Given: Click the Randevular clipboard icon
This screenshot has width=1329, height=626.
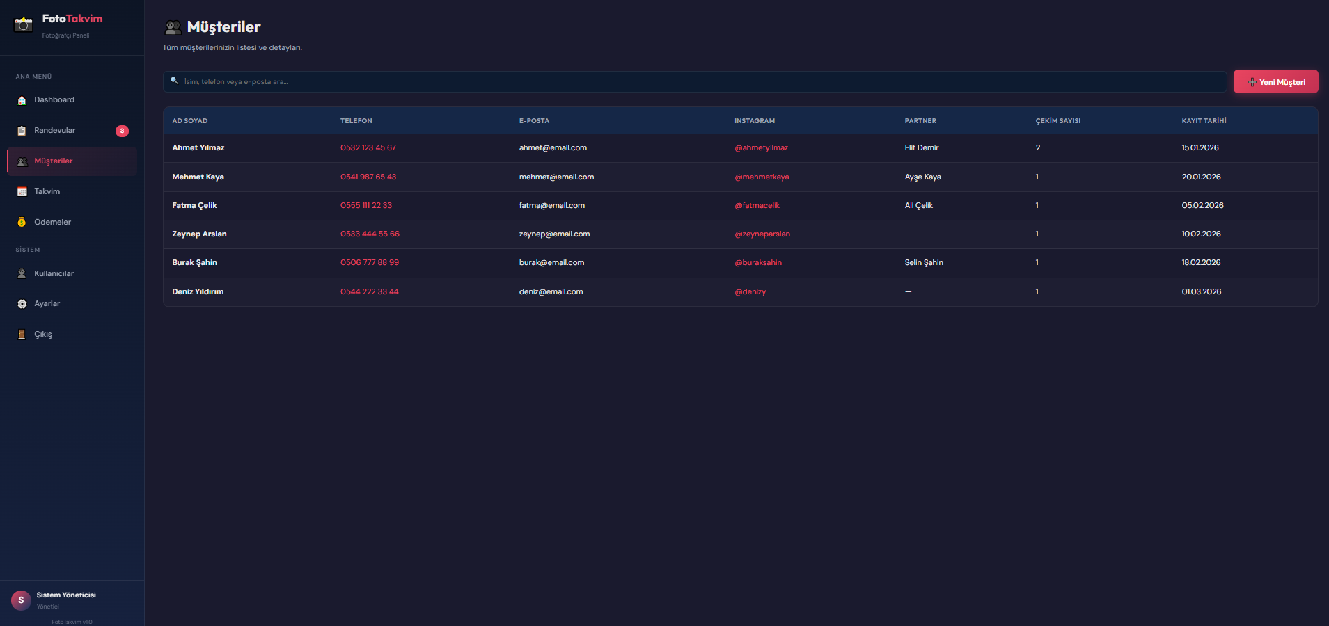Looking at the screenshot, I should [22, 131].
